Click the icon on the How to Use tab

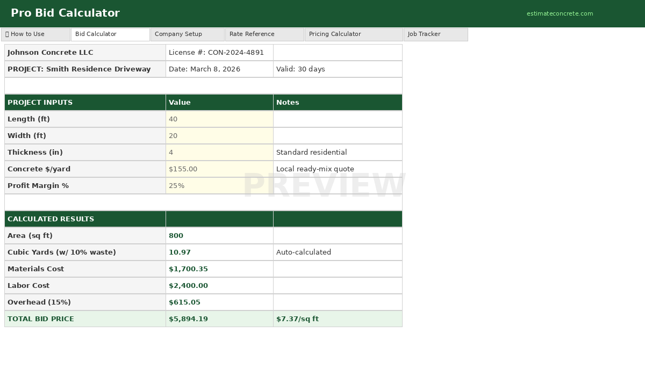coord(8,34)
